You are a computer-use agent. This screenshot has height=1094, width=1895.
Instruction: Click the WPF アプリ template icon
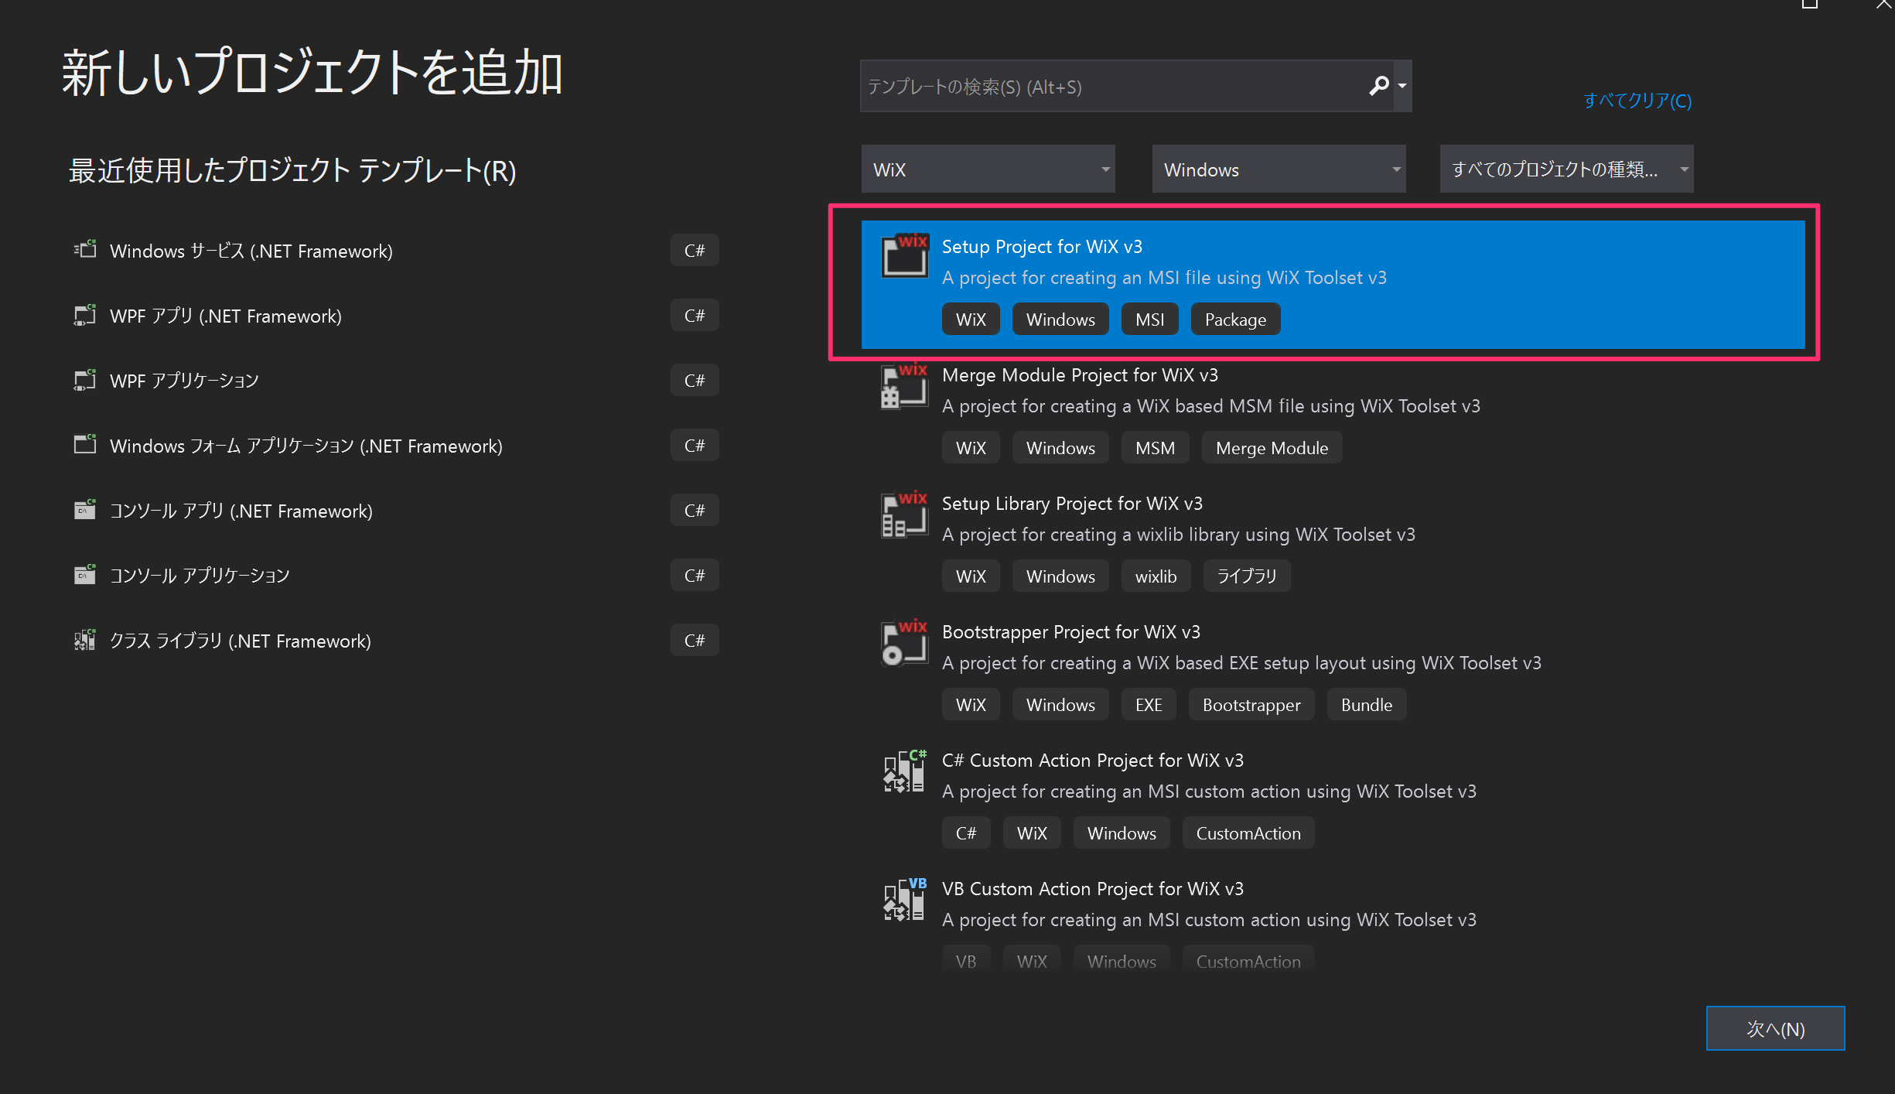85,315
